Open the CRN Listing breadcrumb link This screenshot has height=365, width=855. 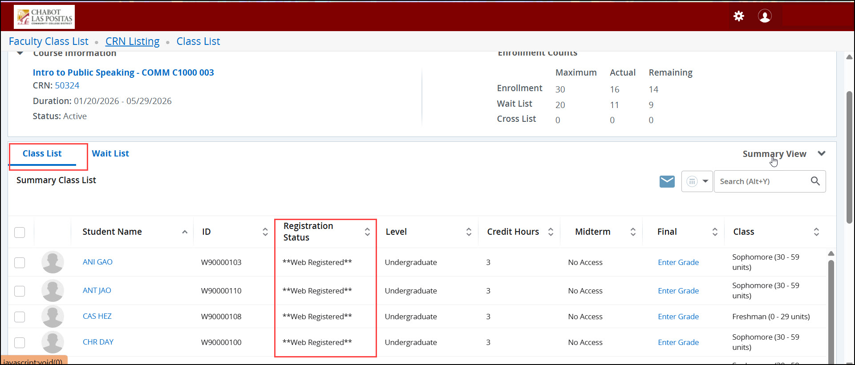tap(132, 41)
